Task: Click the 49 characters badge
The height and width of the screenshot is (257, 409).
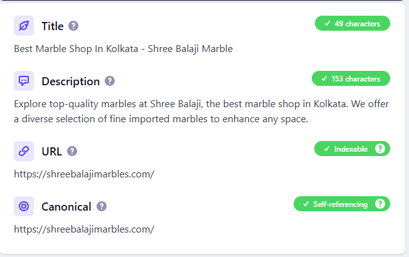Action: pyautogui.click(x=352, y=23)
